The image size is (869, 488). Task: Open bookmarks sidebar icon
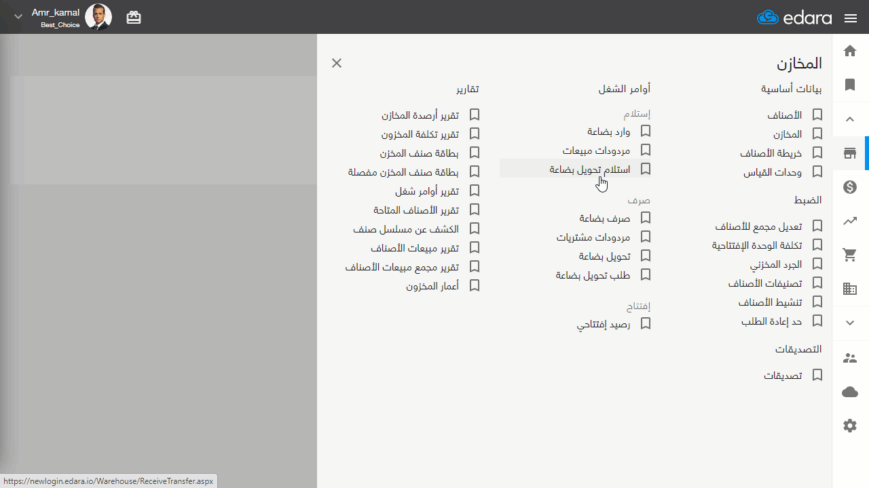click(x=850, y=85)
